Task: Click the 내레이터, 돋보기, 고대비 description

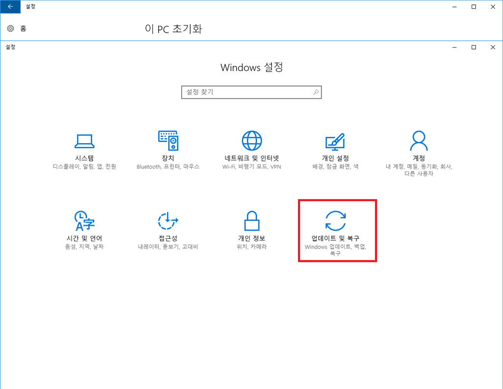Action: tap(168, 247)
